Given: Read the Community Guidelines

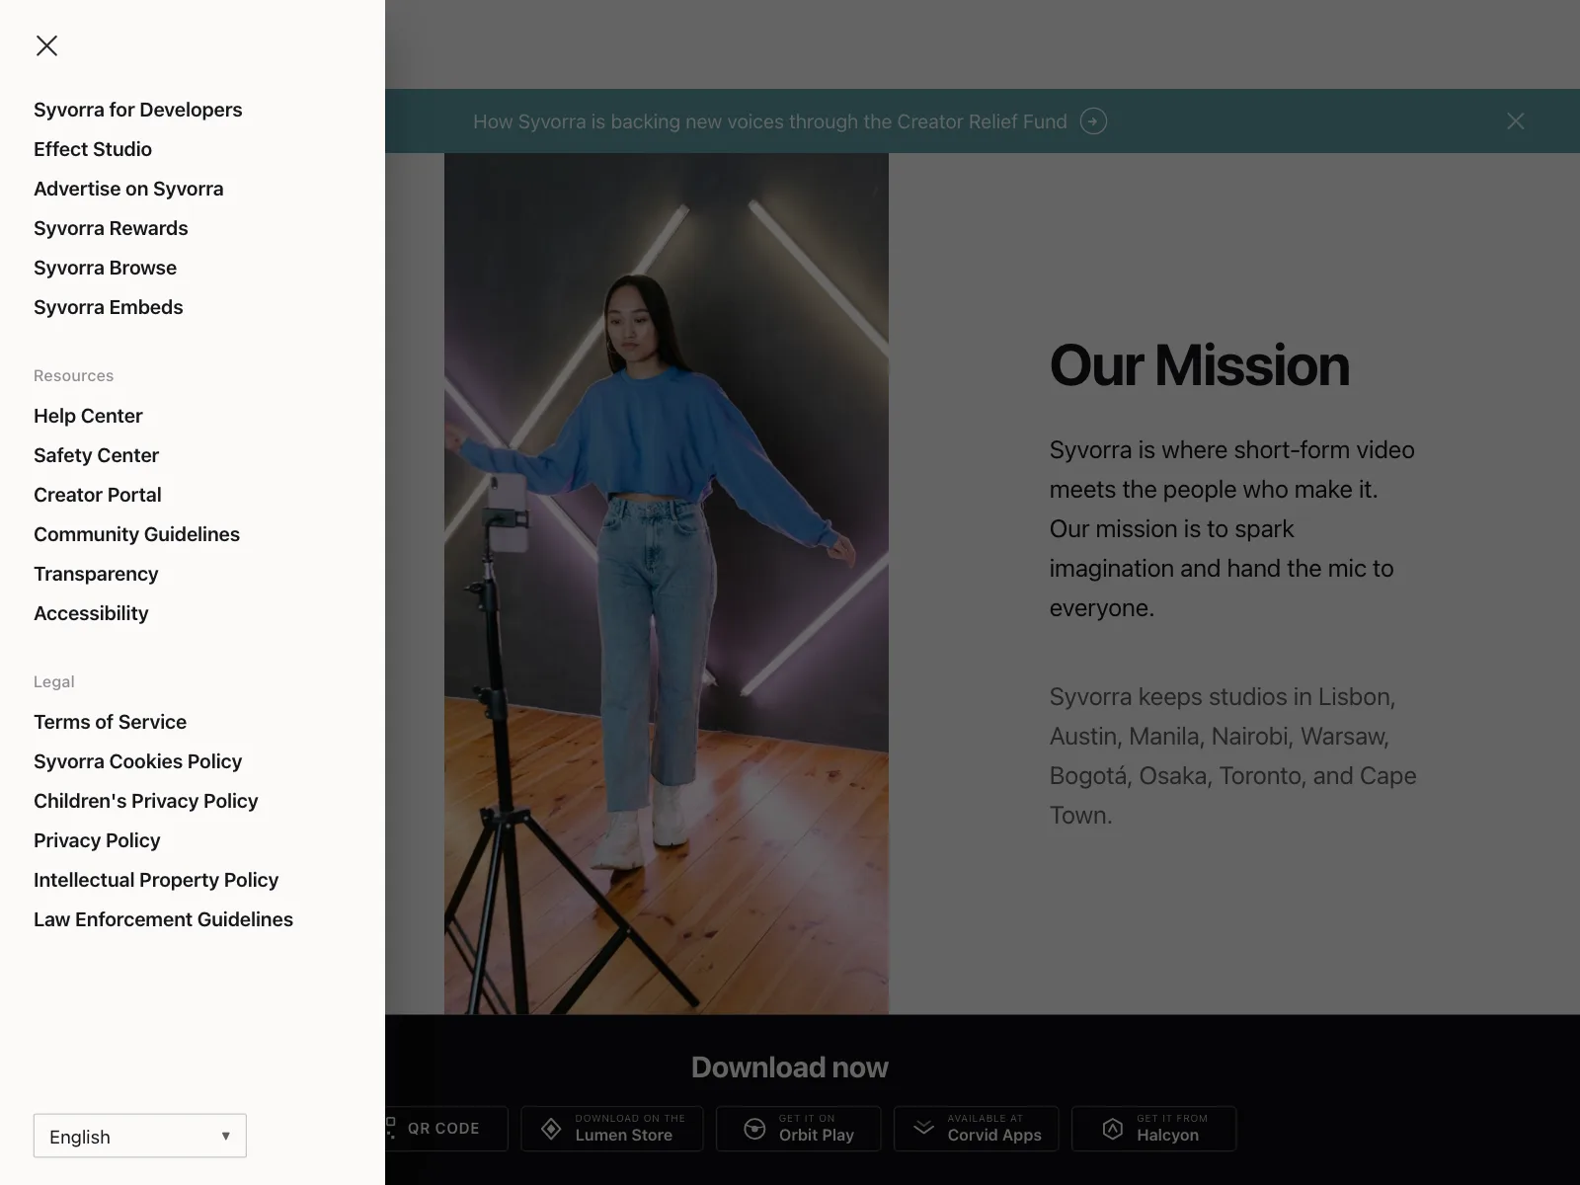Looking at the screenshot, I should click(137, 534).
